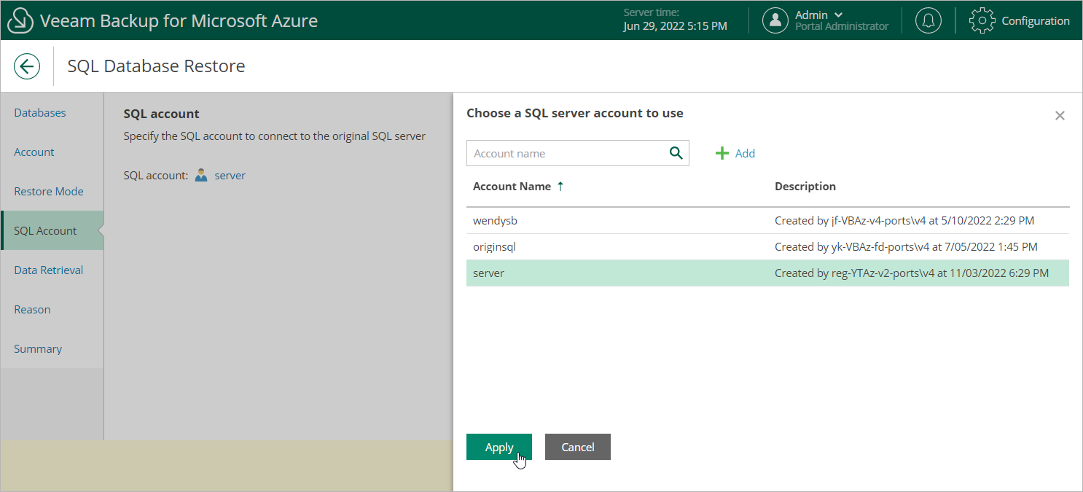Click the server time 'Jun 29, 2022 5:15 PM'

[x=676, y=26]
